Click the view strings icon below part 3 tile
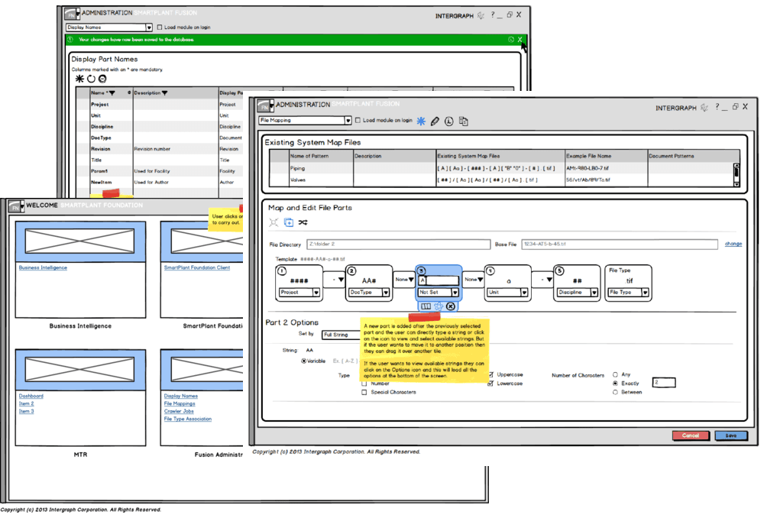This screenshot has height=518, width=764. 426,306
